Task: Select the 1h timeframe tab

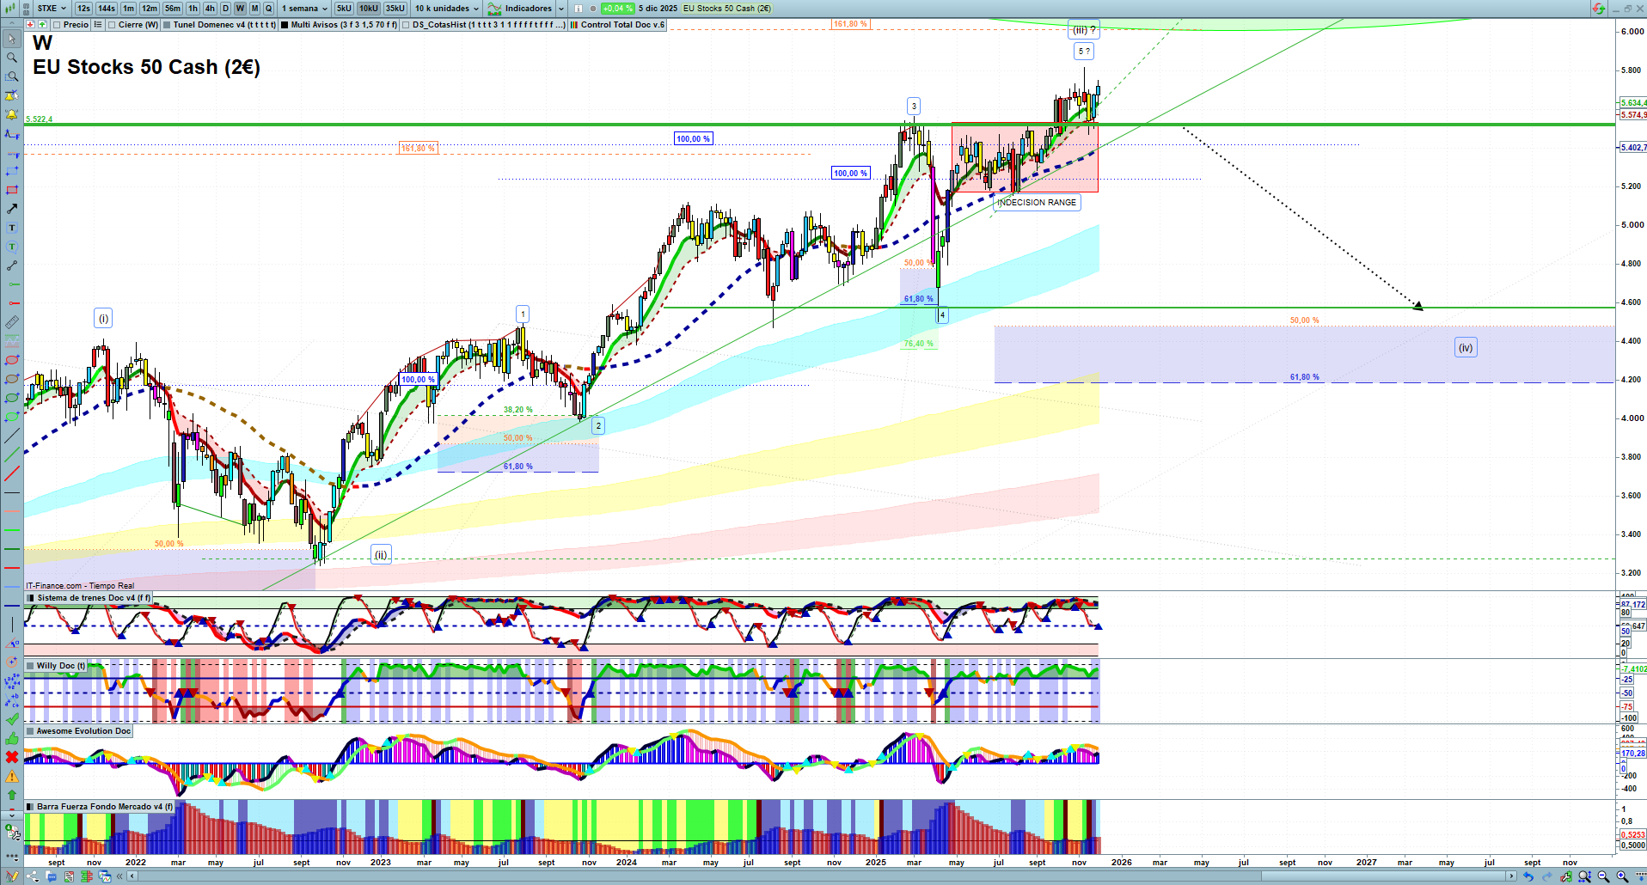Action: [x=193, y=9]
